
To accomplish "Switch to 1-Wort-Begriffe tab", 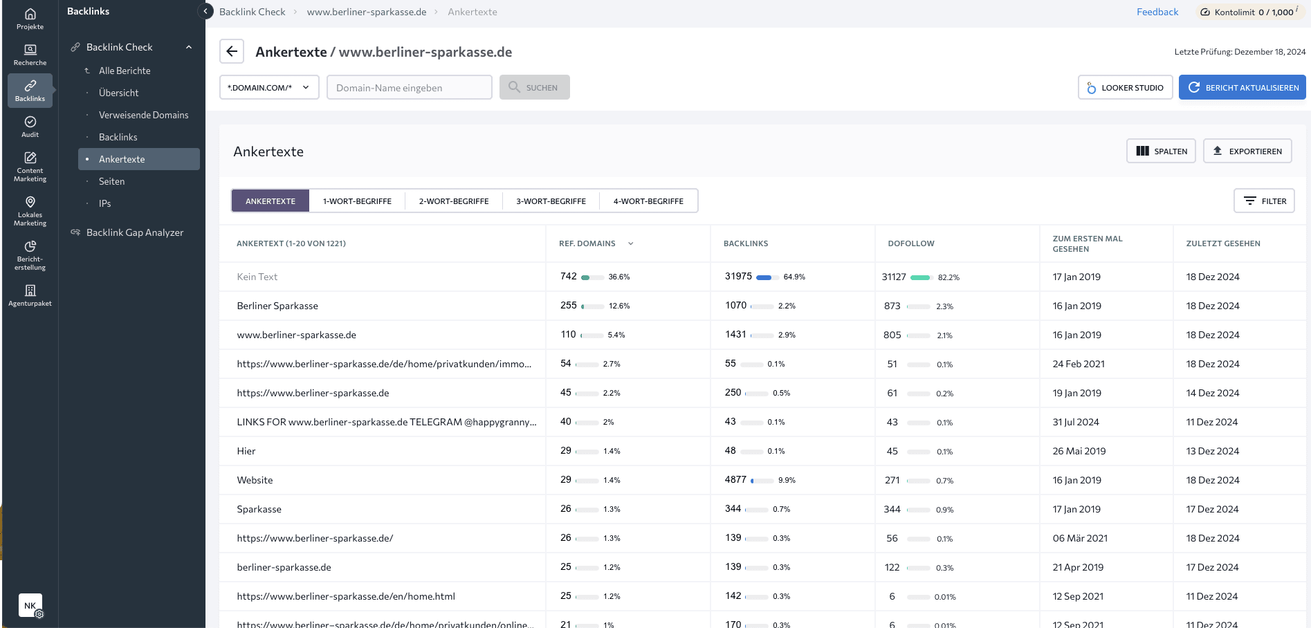I will 357,201.
